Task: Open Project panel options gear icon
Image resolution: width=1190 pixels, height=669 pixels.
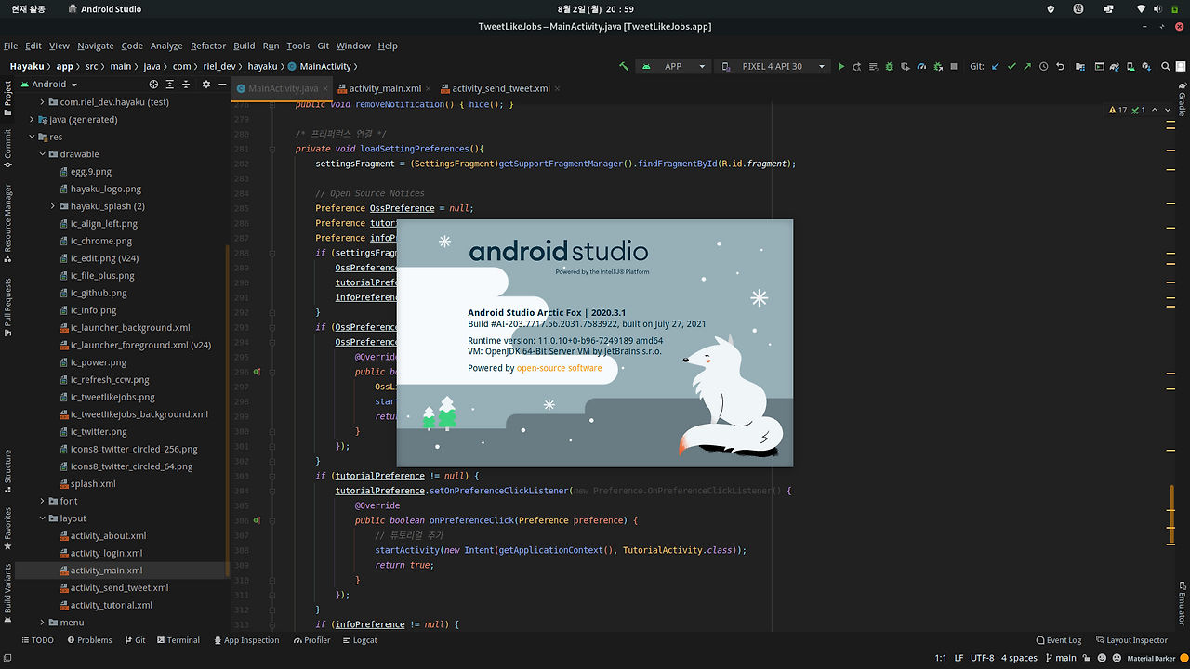Action: pos(206,84)
